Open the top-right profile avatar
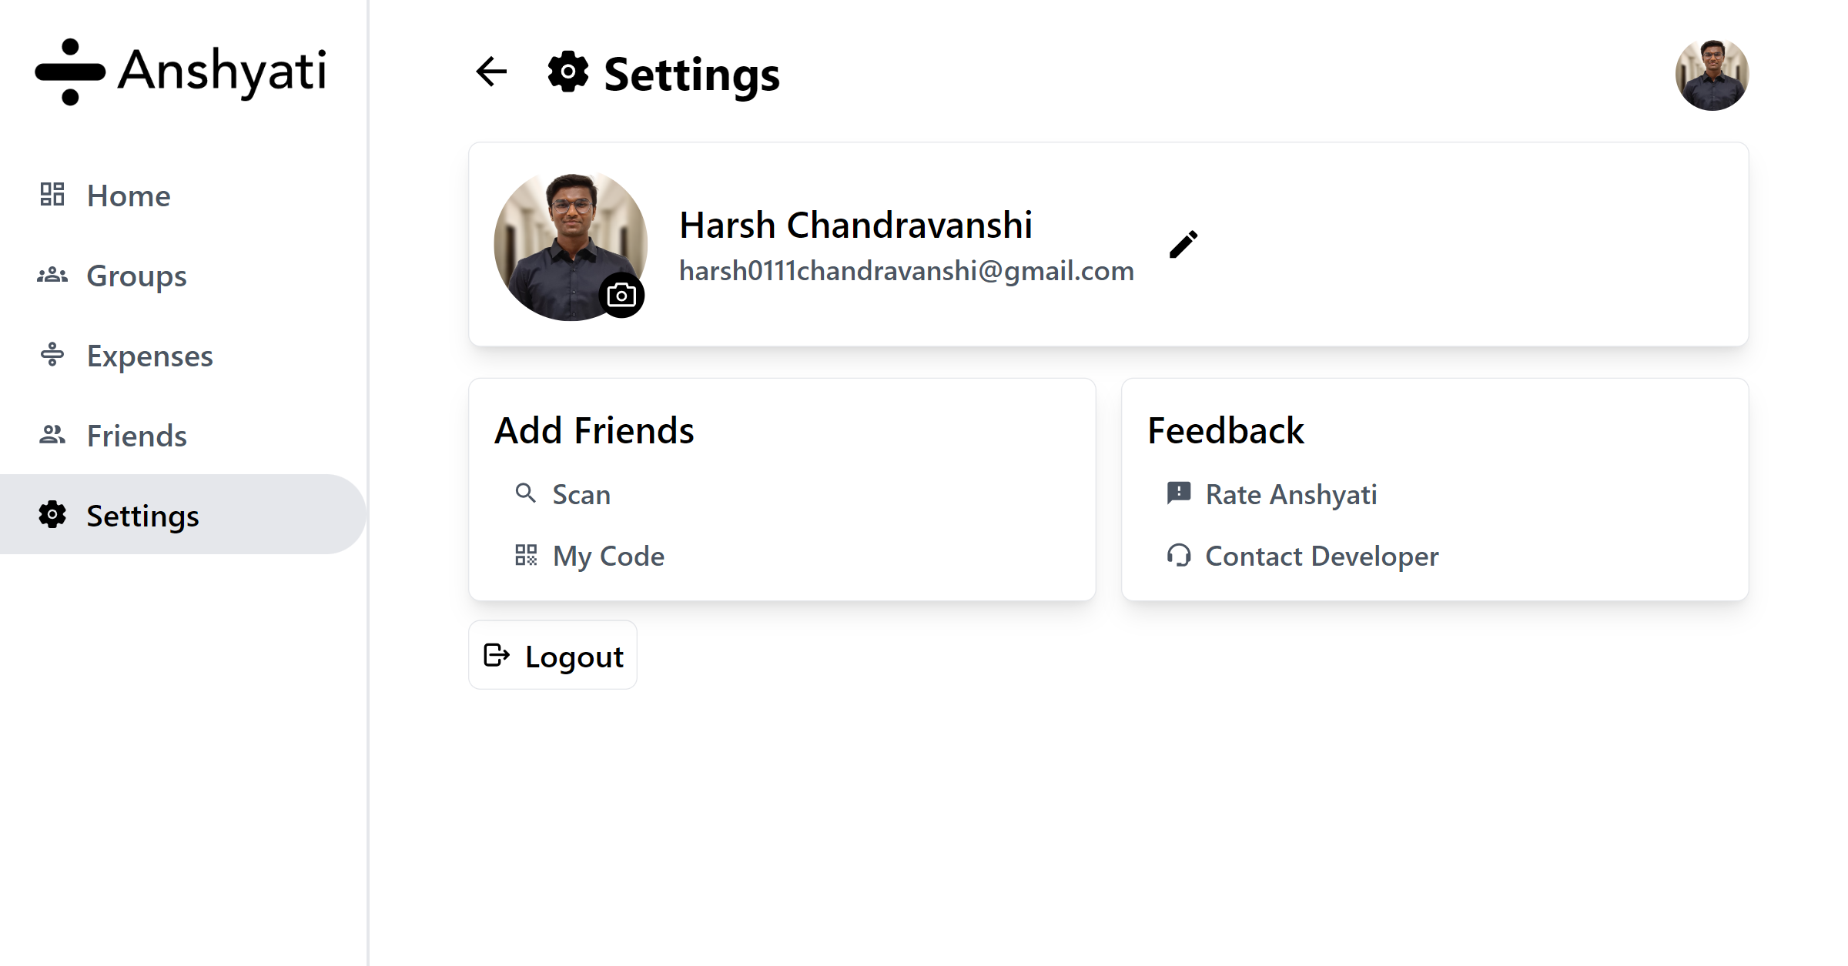Screen dimensions: 1848x966 pyautogui.click(x=1712, y=74)
